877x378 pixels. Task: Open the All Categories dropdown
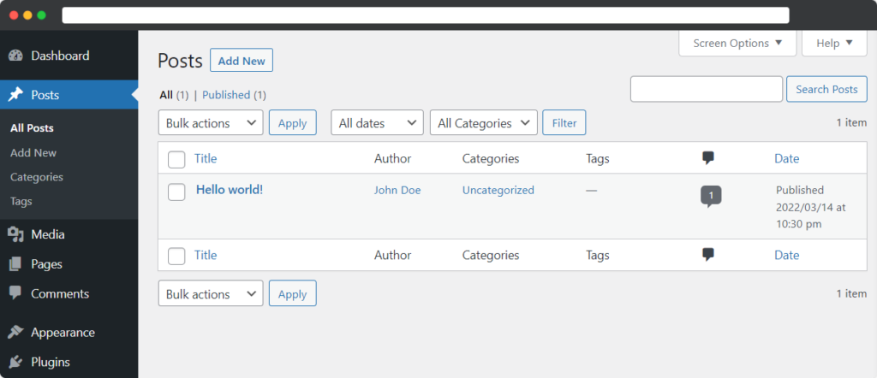click(x=484, y=123)
